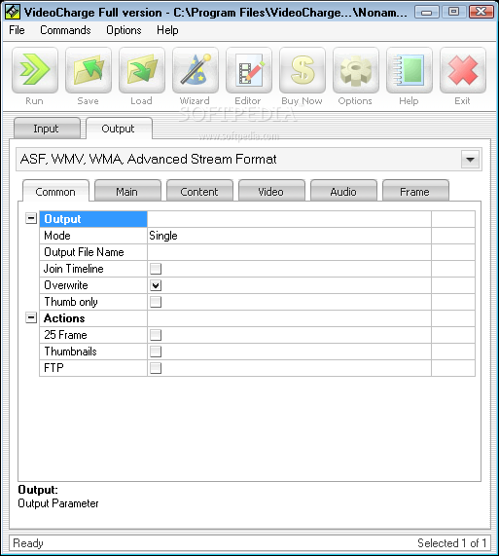Viewport: 499px width, 556px height.
Task: Launch the Wizard icon
Action: coord(196,70)
